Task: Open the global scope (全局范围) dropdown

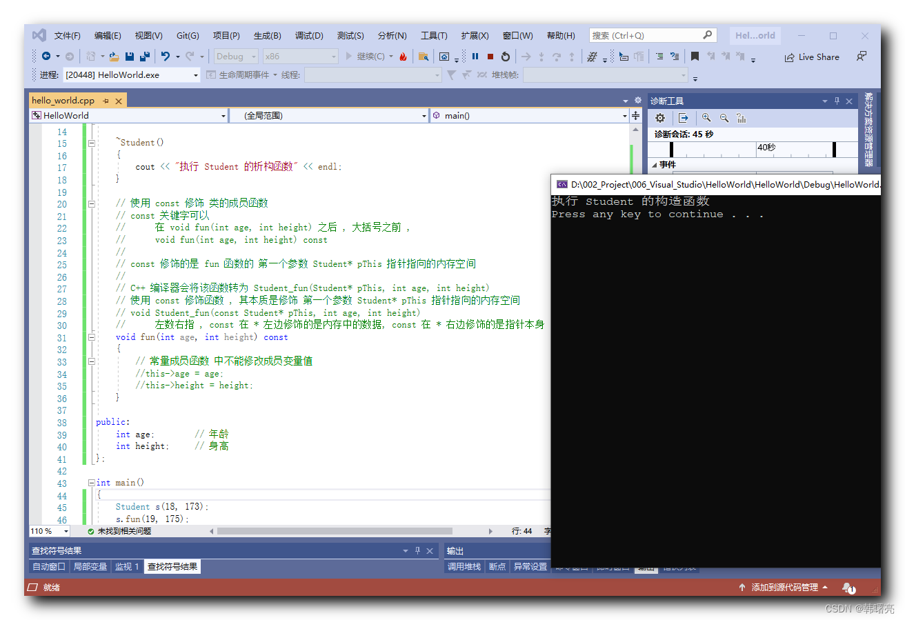Action: 424,116
